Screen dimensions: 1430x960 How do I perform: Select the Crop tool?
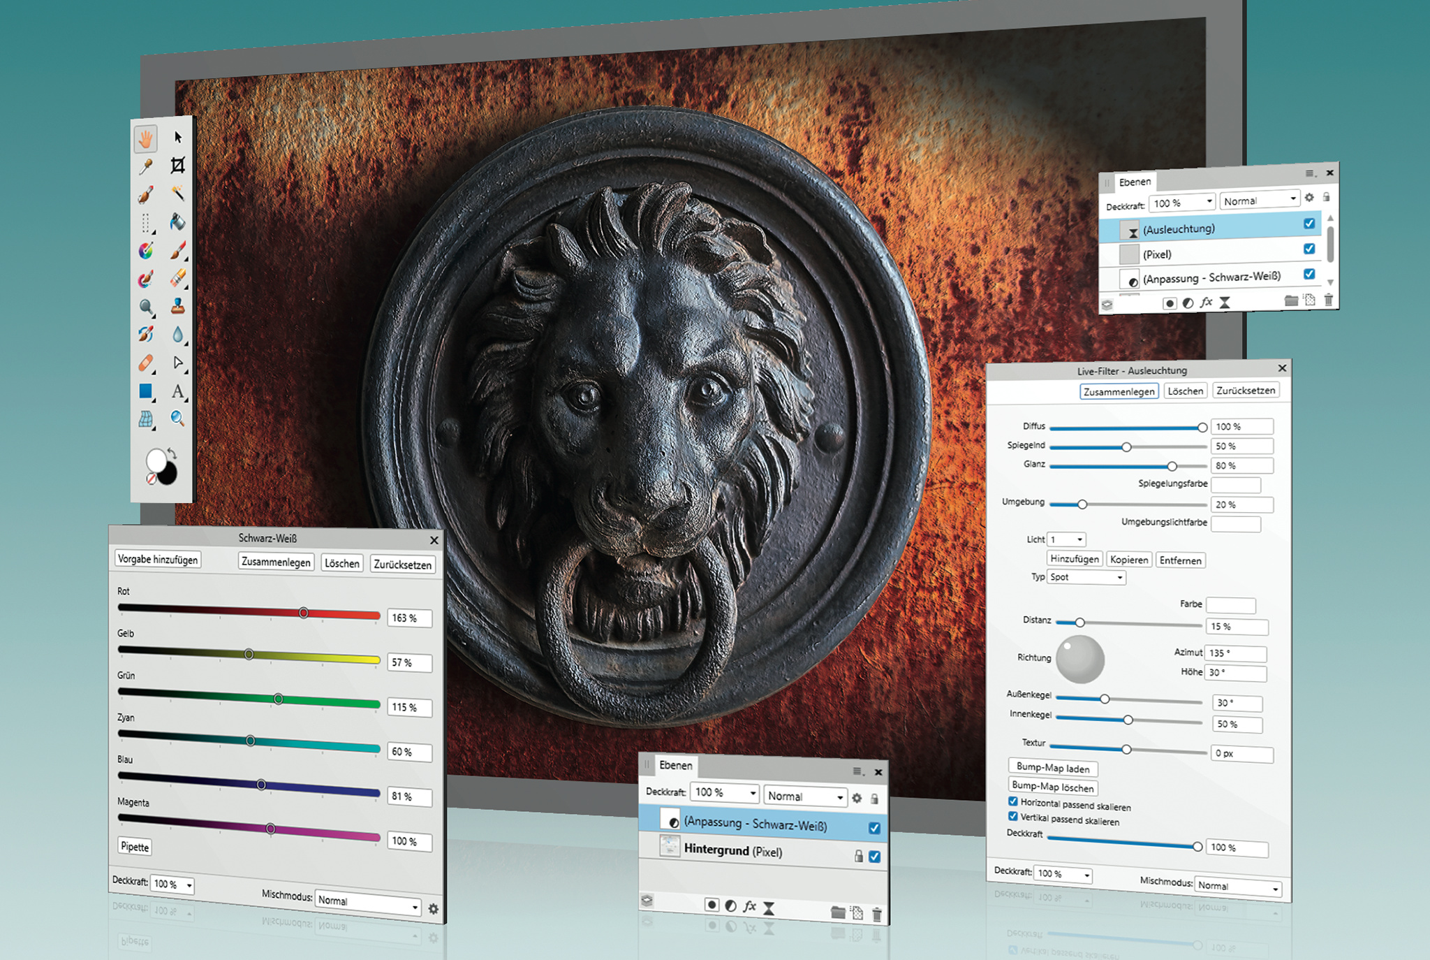(177, 166)
